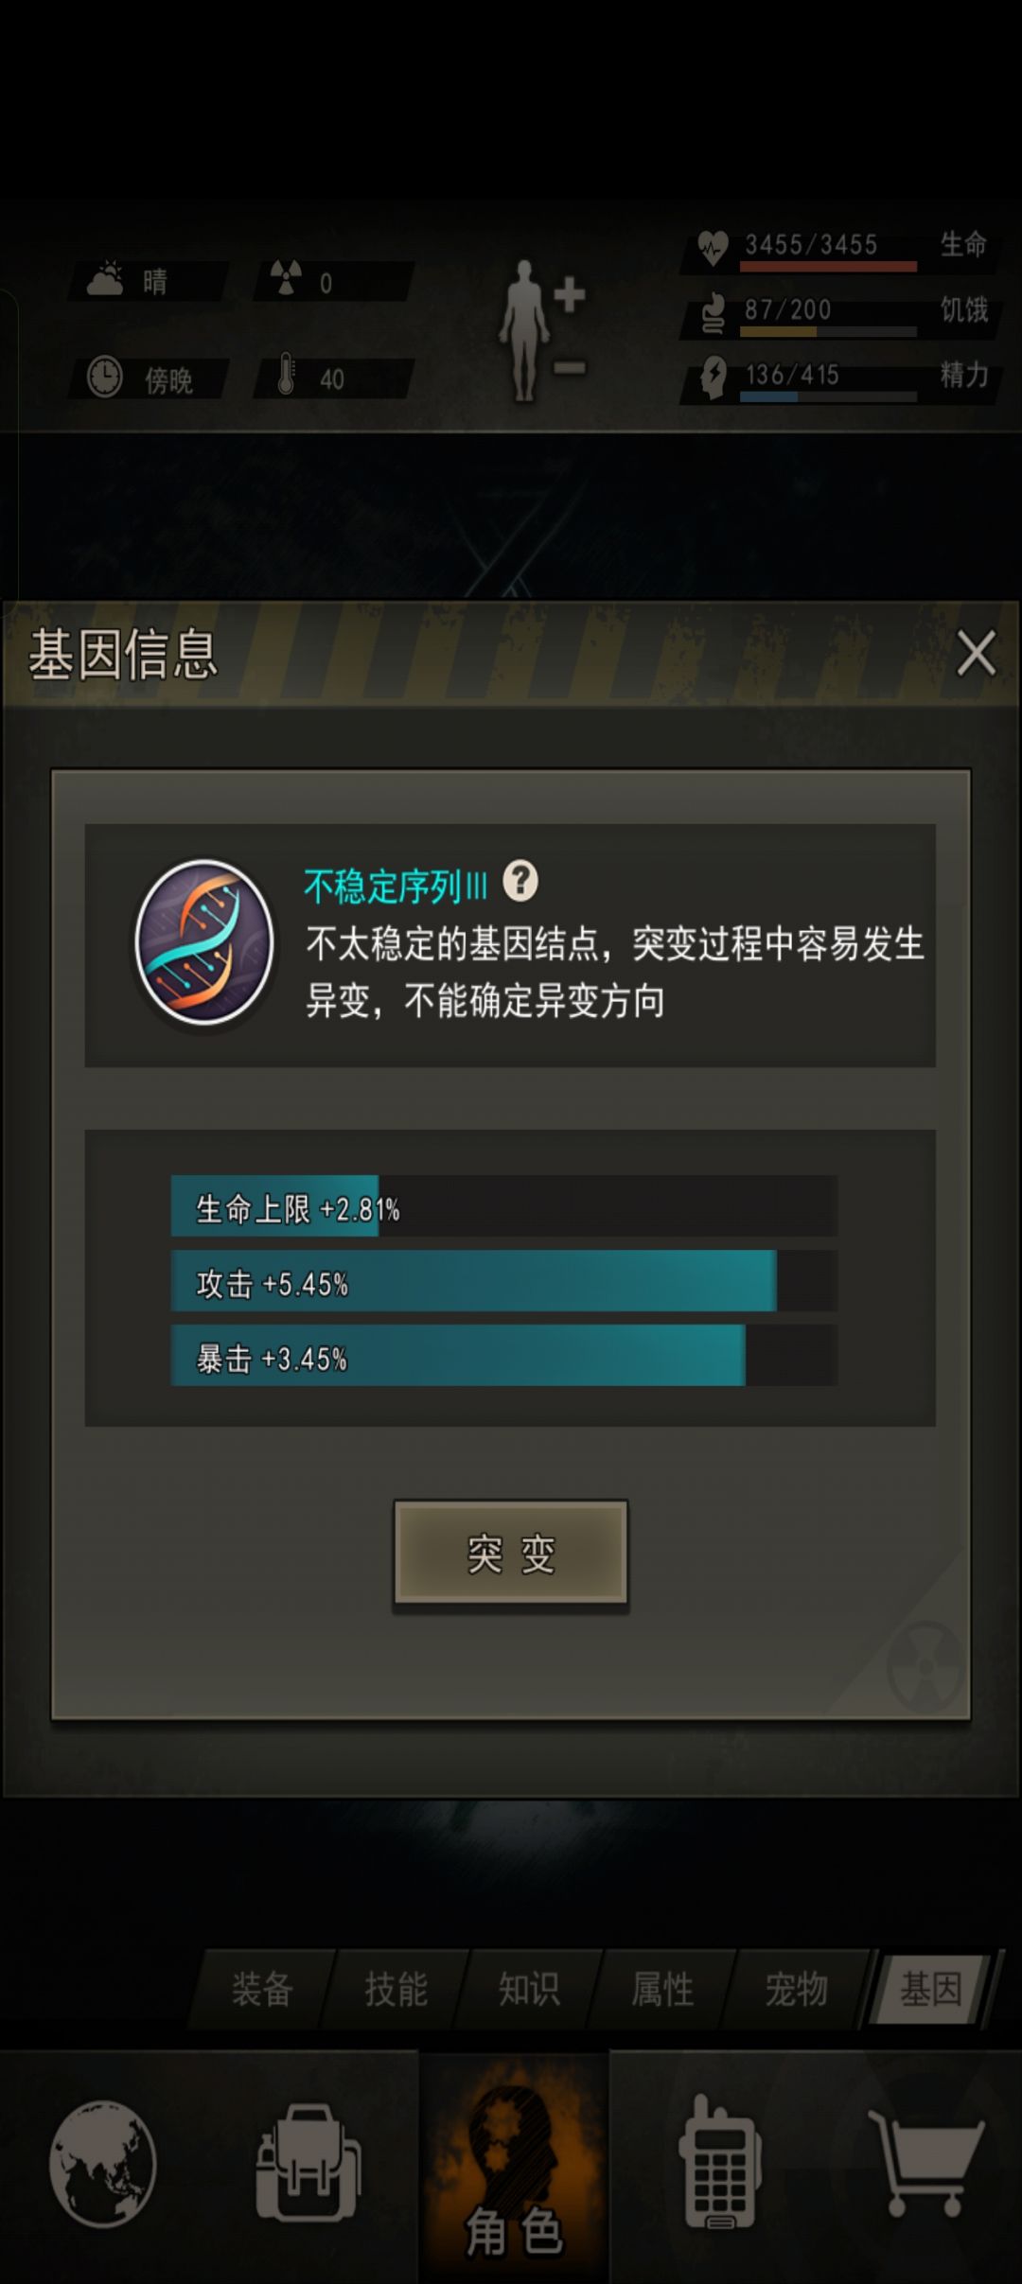This screenshot has height=2284, width=1022.
Task: Tap the thermometer temperature icon
Action: tap(287, 376)
